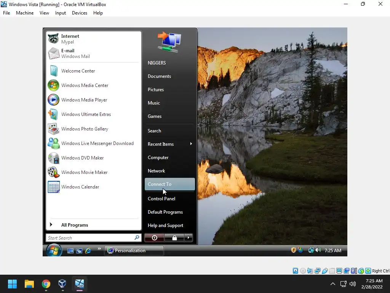Click Vista tray volume speaker icon
Viewport: 390px width, 293px height.
click(x=318, y=250)
